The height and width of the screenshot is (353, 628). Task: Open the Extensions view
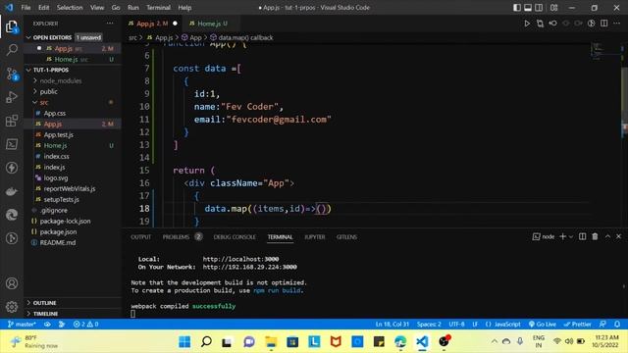(12, 121)
